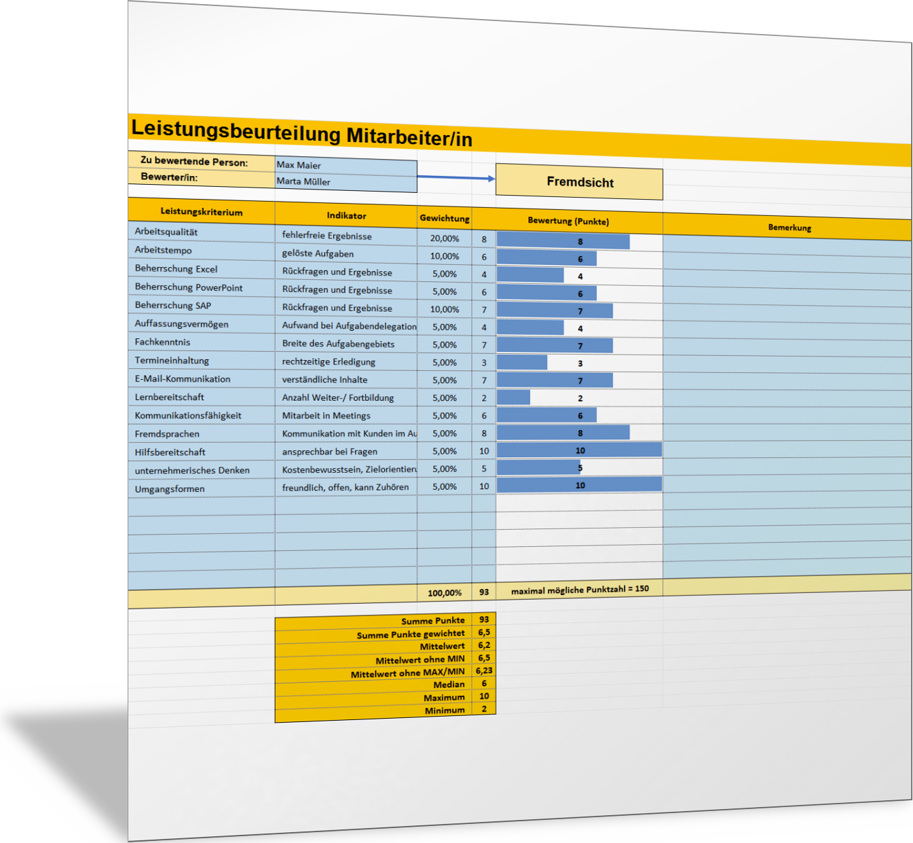Image resolution: width=913 pixels, height=843 pixels.
Task: Click the 'Summe Punkte gewichtet' label
Action: point(411,634)
